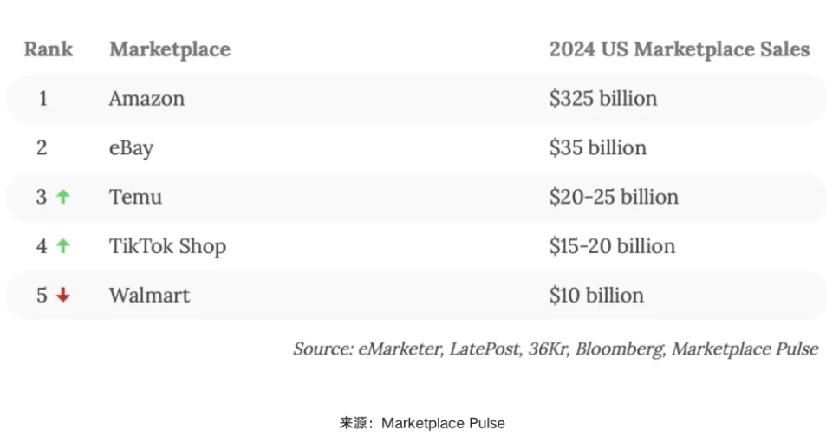Click the green up arrow beside TikTok Shop's rank
This screenshot has width=826, height=443.
pos(62,246)
